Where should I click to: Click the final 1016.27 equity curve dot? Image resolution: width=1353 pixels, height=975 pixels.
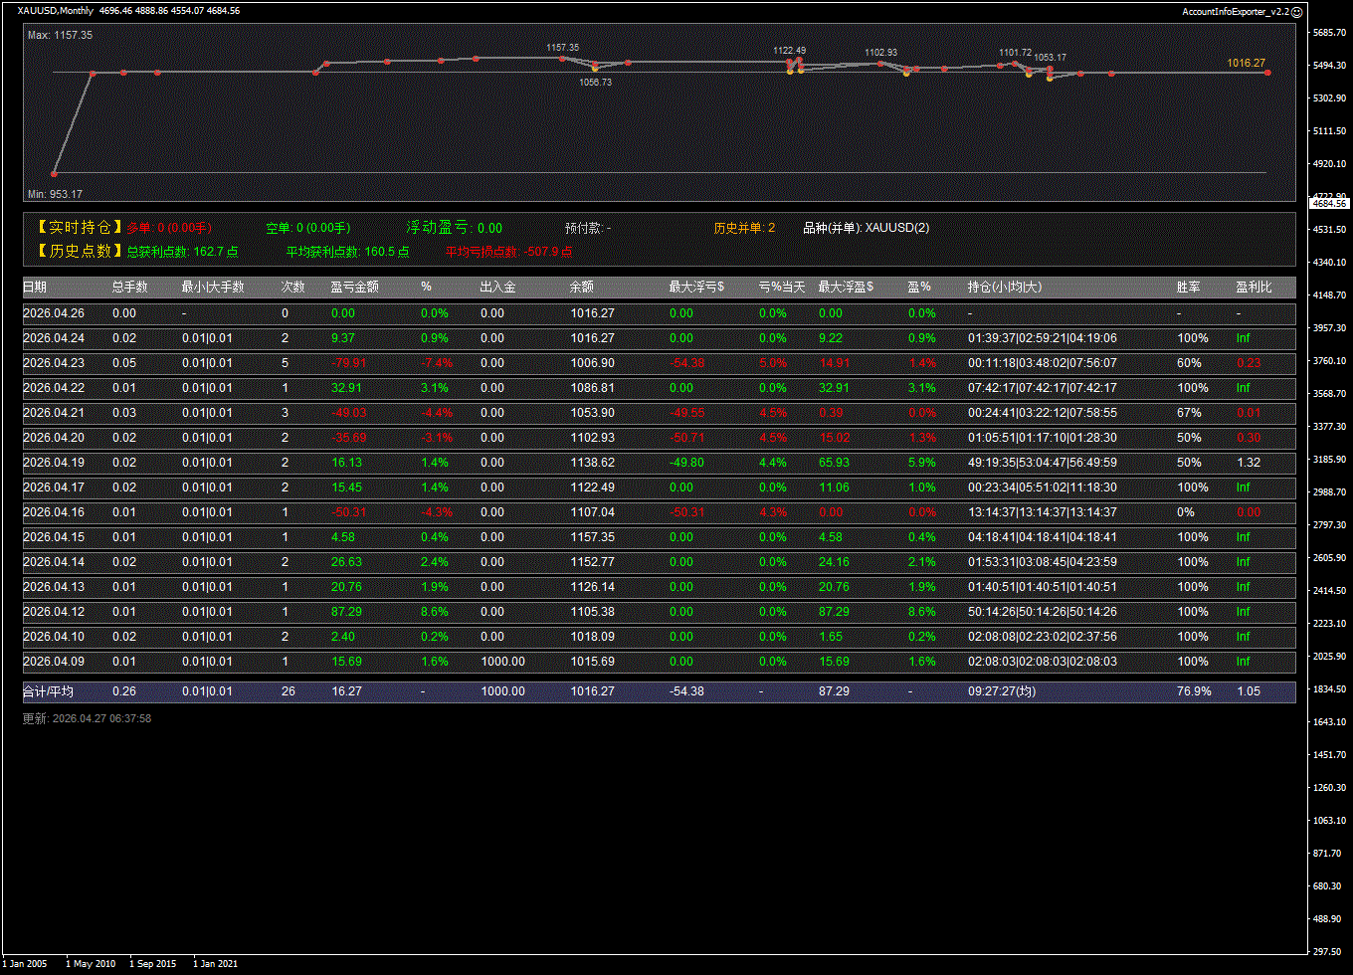point(1266,73)
